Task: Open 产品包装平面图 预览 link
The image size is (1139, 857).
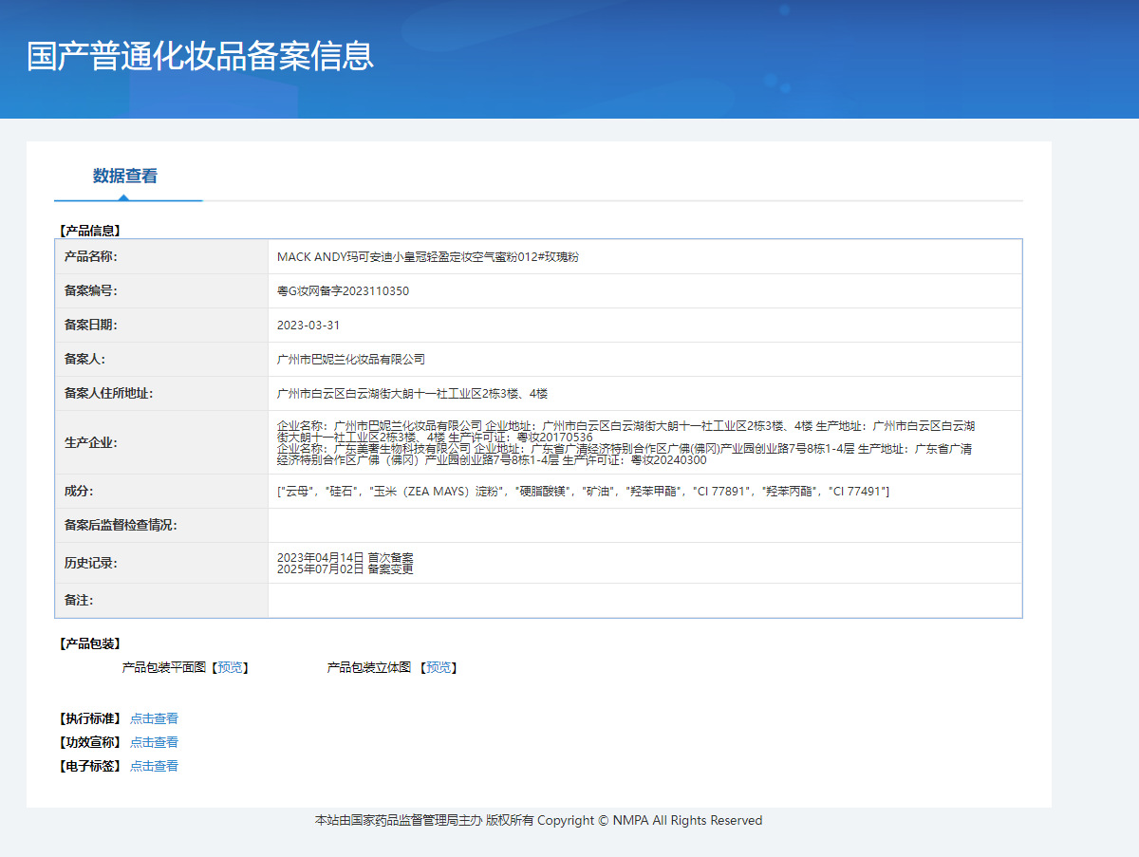Action: 229,668
